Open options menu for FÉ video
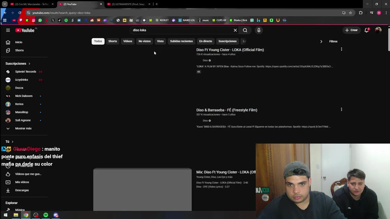This screenshot has height=219, width=390. (342, 109)
